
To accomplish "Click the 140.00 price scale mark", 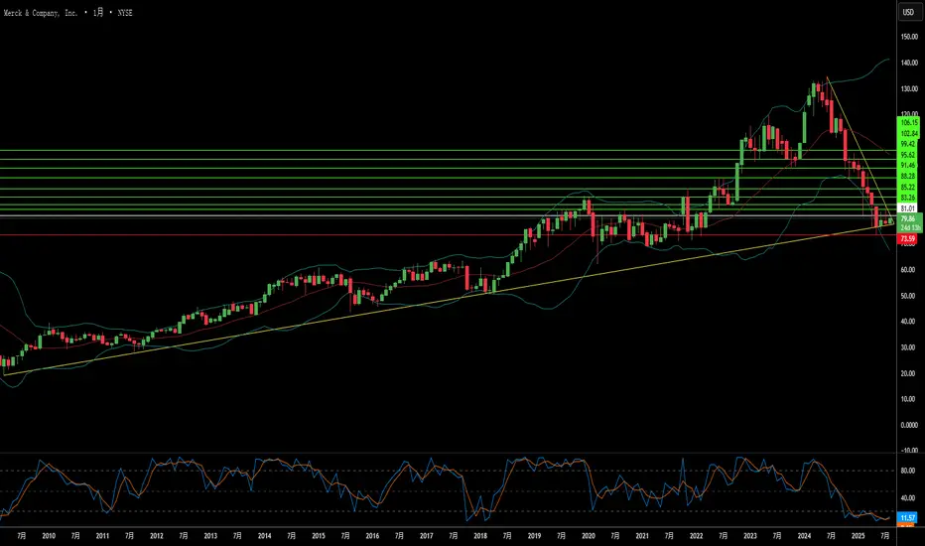I will coord(907,63).
